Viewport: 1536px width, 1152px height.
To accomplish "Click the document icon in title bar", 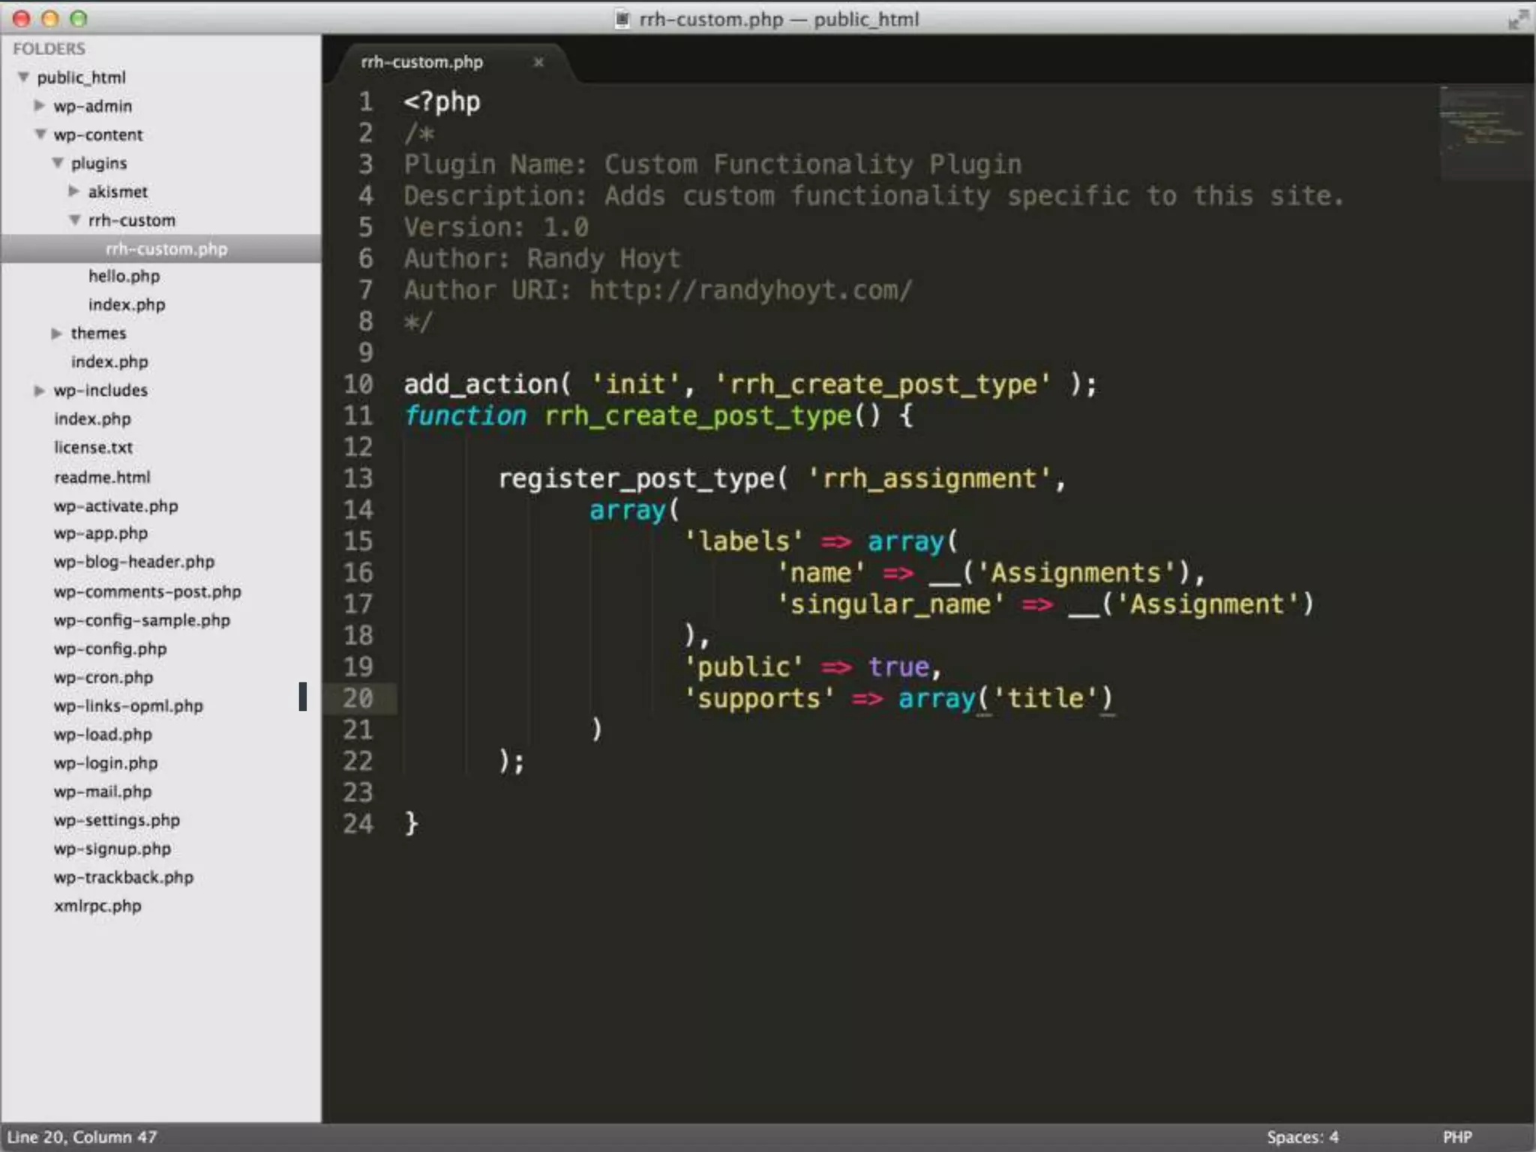I will pos(622,19).
